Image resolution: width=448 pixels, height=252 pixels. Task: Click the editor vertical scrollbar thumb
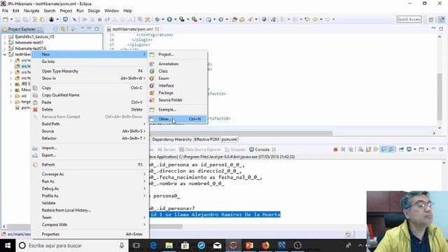(440, 97)
